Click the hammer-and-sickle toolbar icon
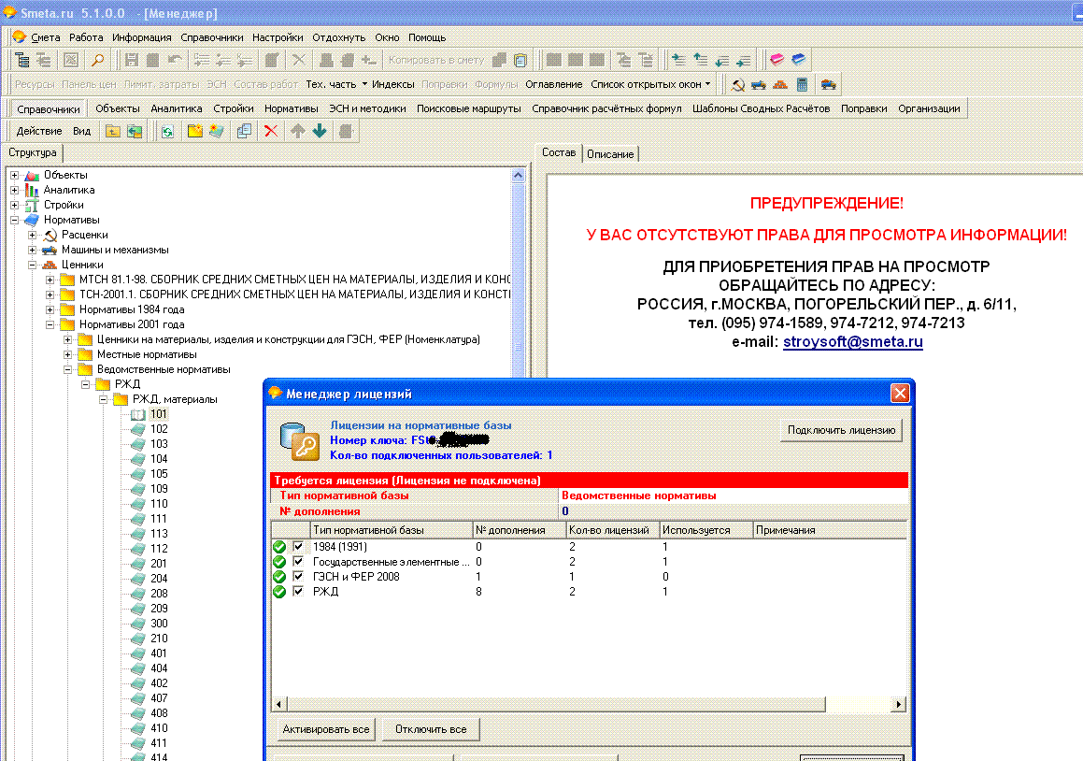Image resolution: width=1083 pixels, height=761 pixels. (x=737, y=85)
